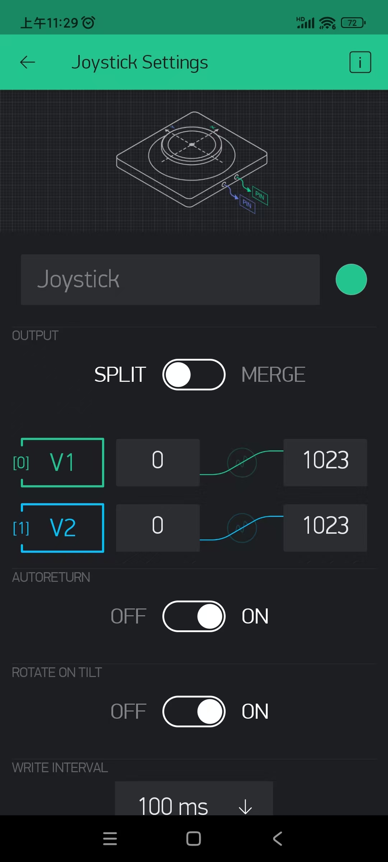Tap the V1 mapping curve icon
The image size is (388, 862).
[x=242, y=463]
